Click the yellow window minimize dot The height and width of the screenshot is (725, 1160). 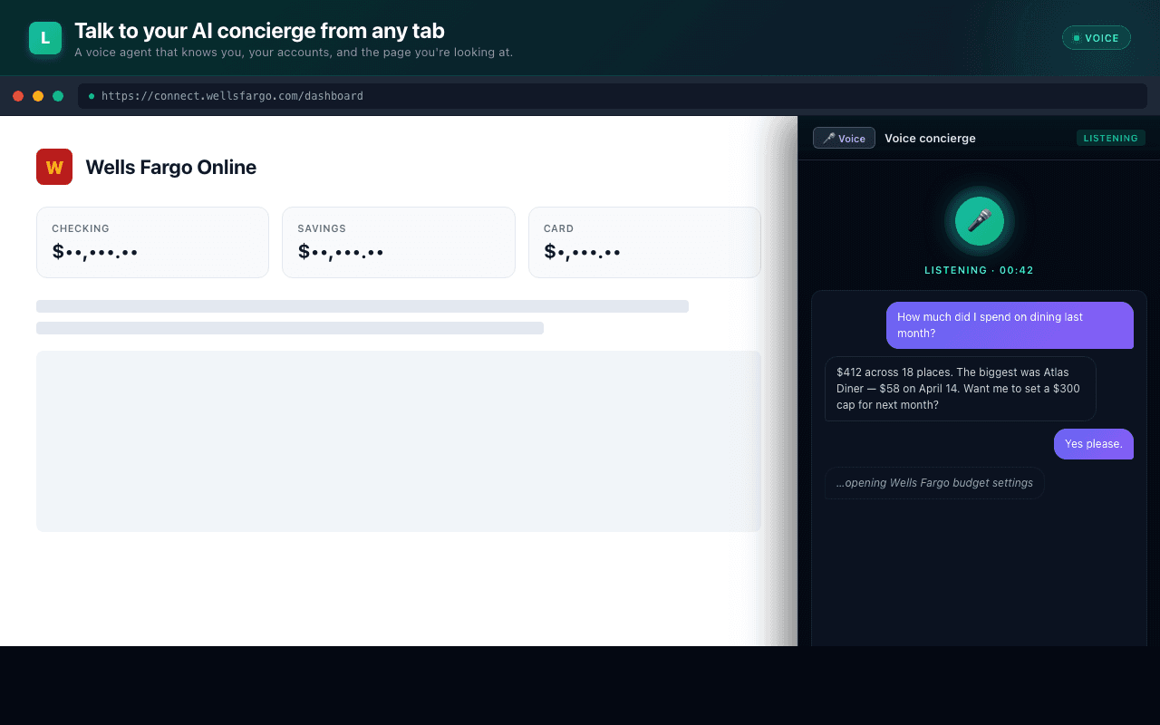point(38,96)
